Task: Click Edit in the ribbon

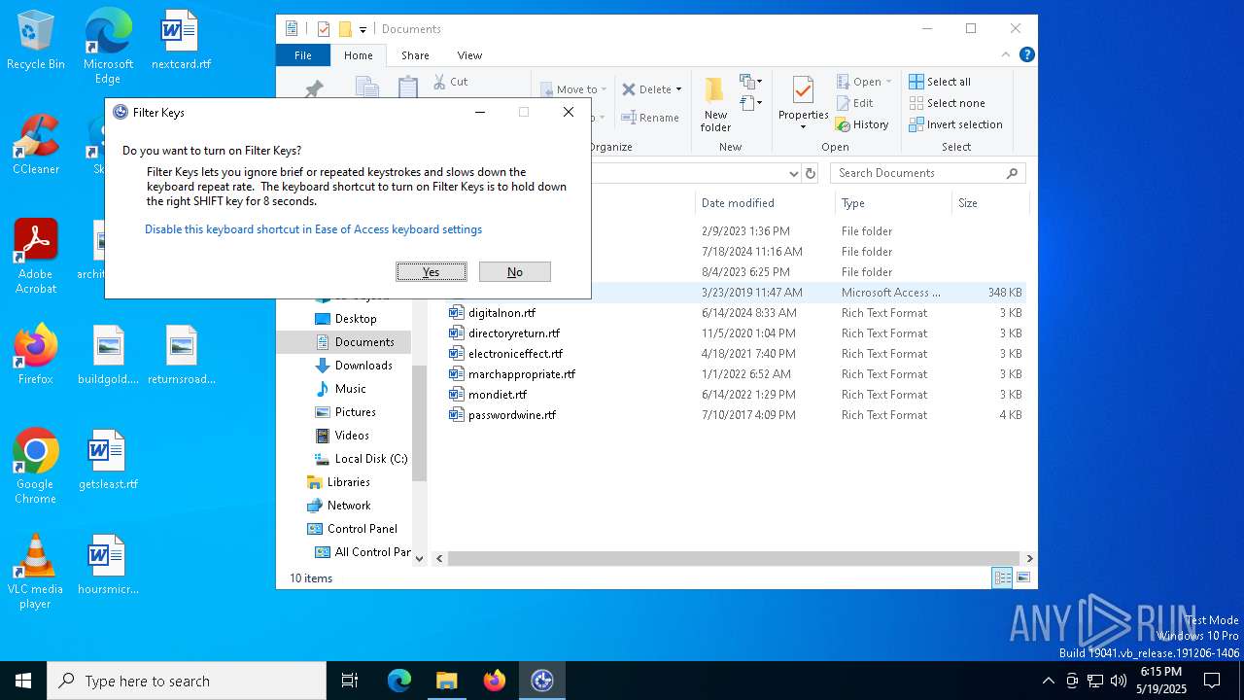Action: [x=854, y=103]
